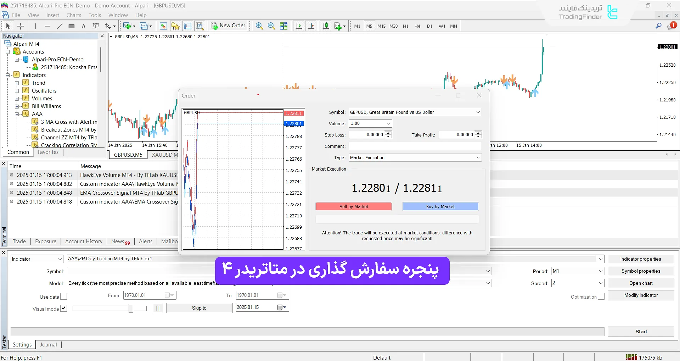Disable the Visual mode checkbox
This screenshot has height=361, width=680.
[63, 308]
